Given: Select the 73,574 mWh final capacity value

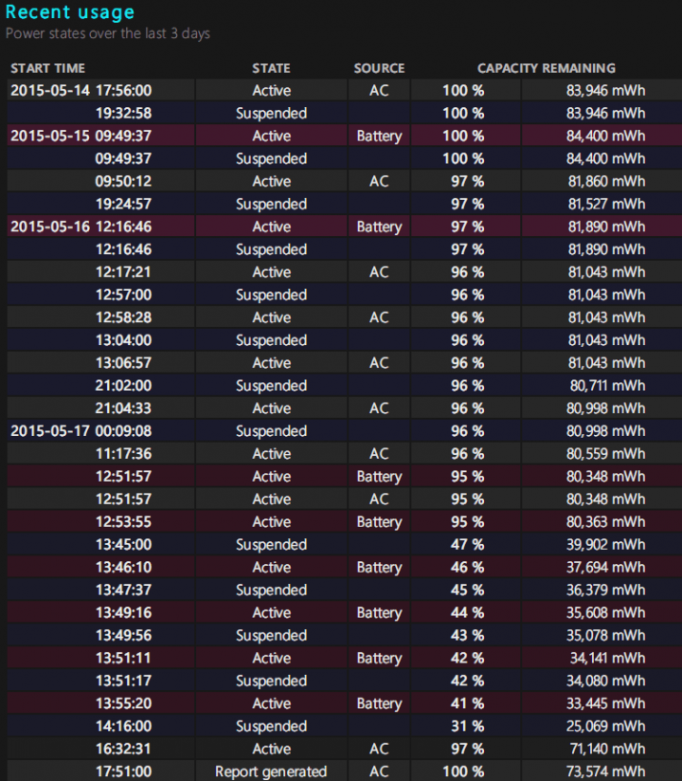Looking at the screenshot, I should 605,772.
